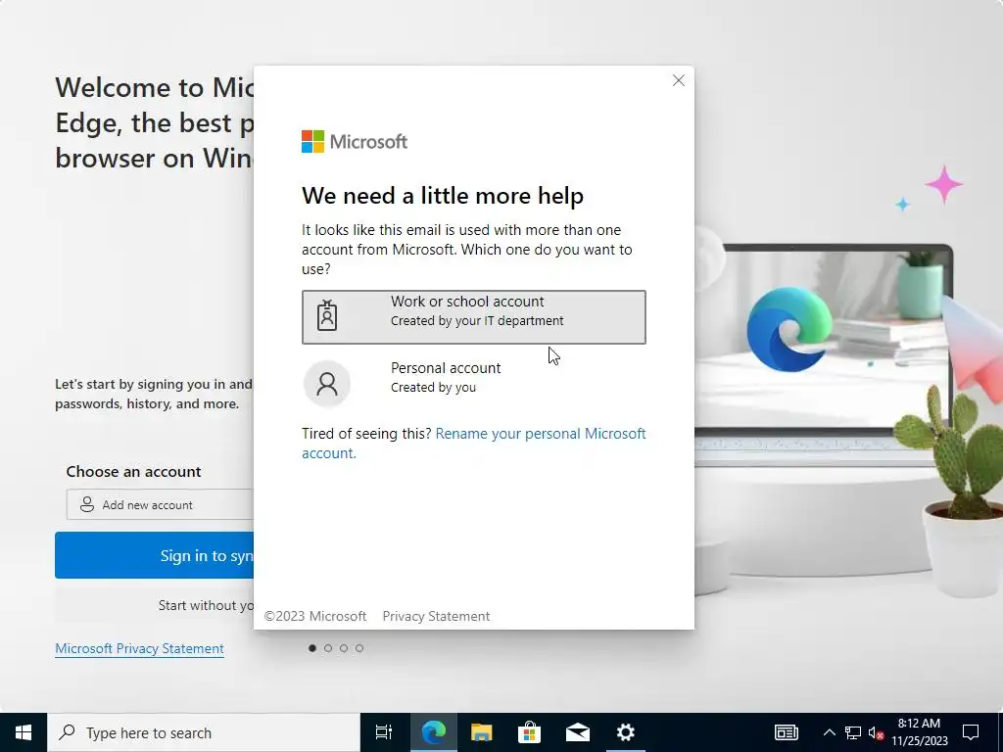Click the network status tray icon
Image resolution: width=1003 pixels, height=752 pixels.
point(853,732)
